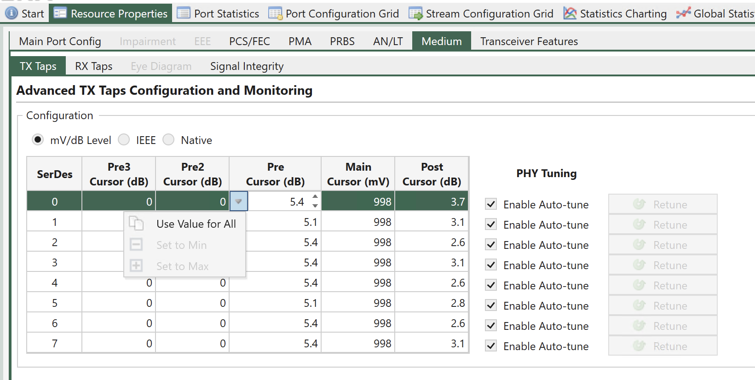The height and width of the screenshot is (380, 755).
Task: Select Main Cursor 998 cell in row 0
Action: pos(358,202)
